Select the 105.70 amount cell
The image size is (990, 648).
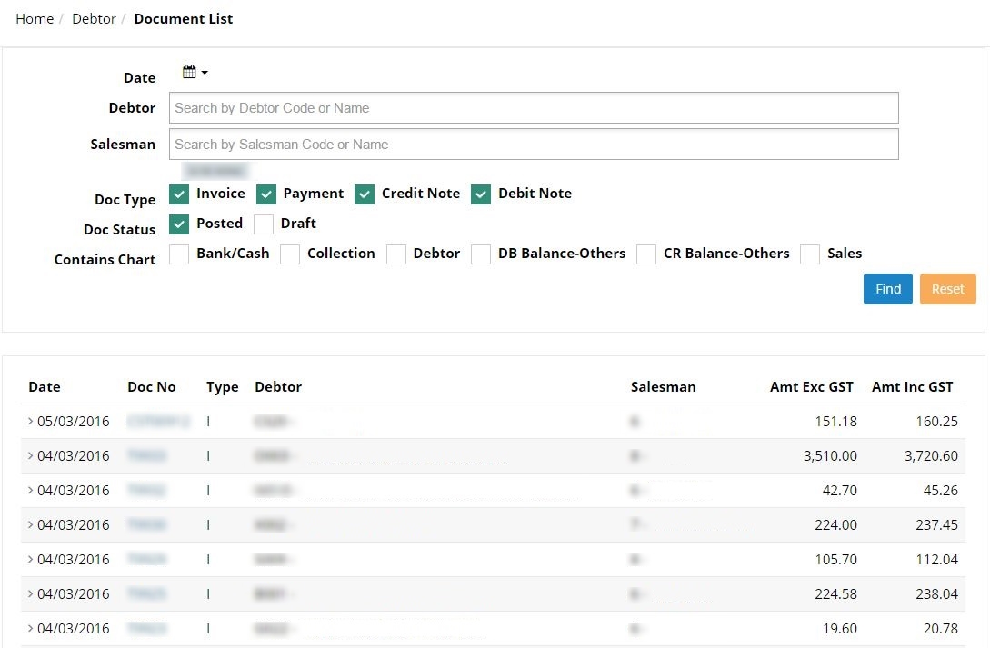[836, 559]
